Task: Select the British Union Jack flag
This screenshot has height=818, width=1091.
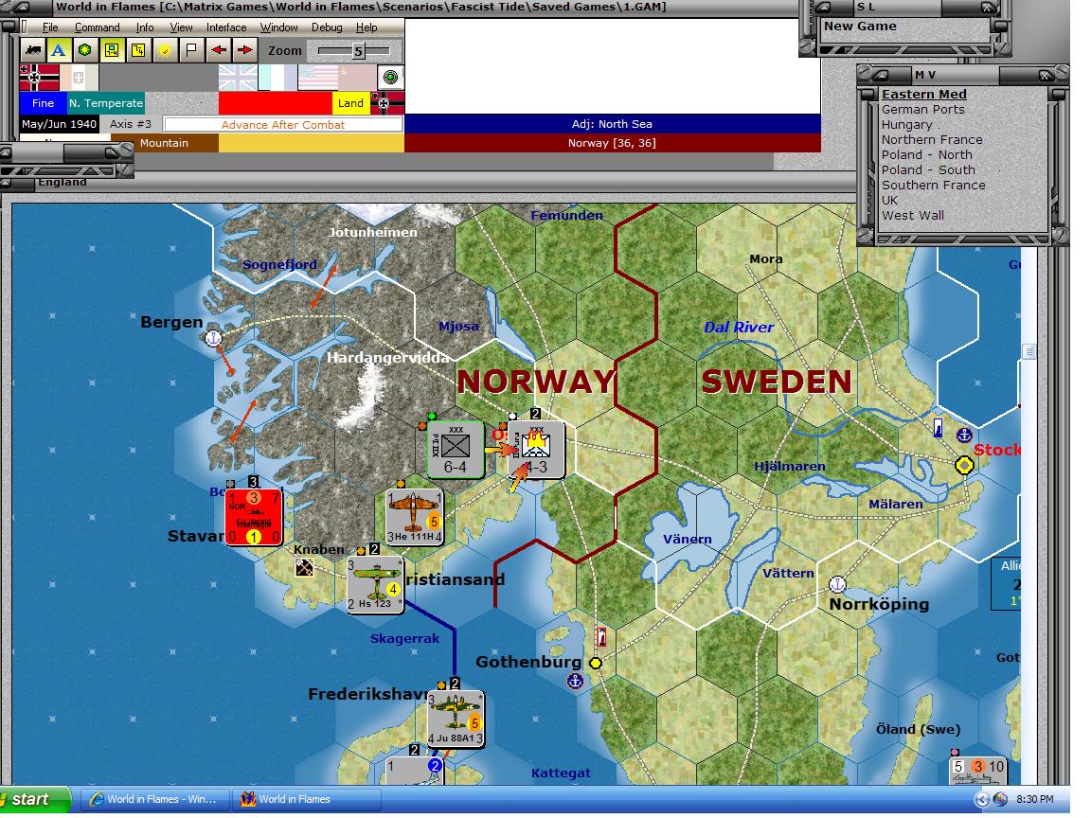Action: pyautogui.click(x=238, y=78)
